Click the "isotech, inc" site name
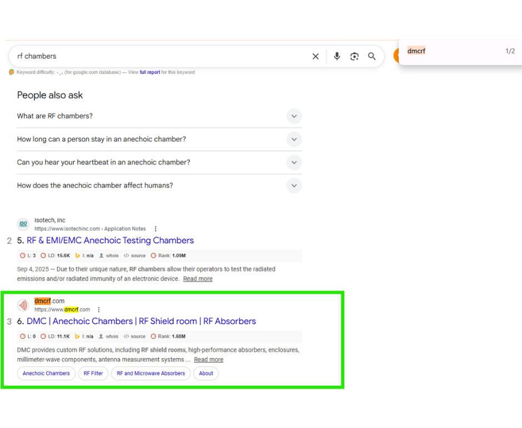 (50, 220)
